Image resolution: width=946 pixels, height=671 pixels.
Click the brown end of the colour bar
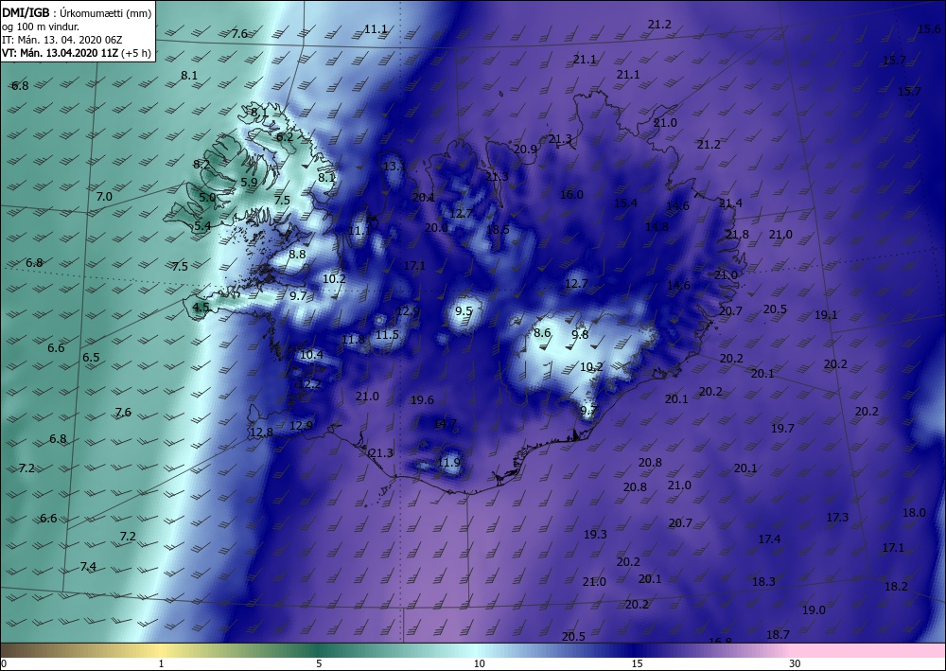[x=18, y=650]
